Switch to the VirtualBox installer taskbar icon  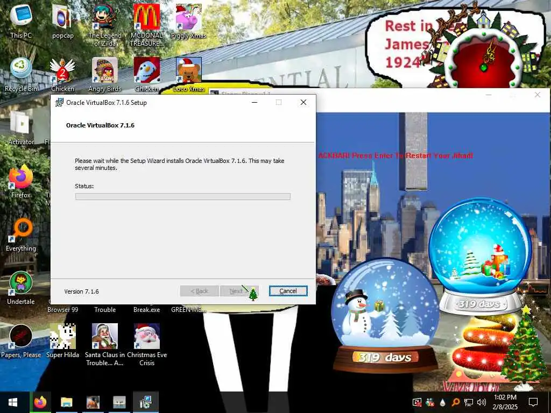[x=145, y=402]
